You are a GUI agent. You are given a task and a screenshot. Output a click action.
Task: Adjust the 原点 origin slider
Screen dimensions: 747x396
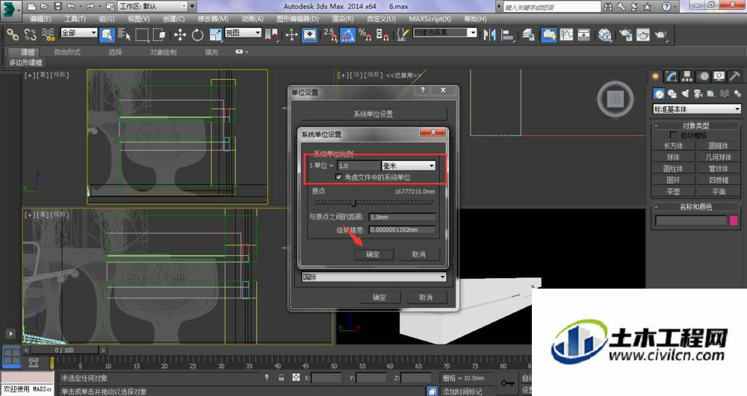tap(354, 203)
